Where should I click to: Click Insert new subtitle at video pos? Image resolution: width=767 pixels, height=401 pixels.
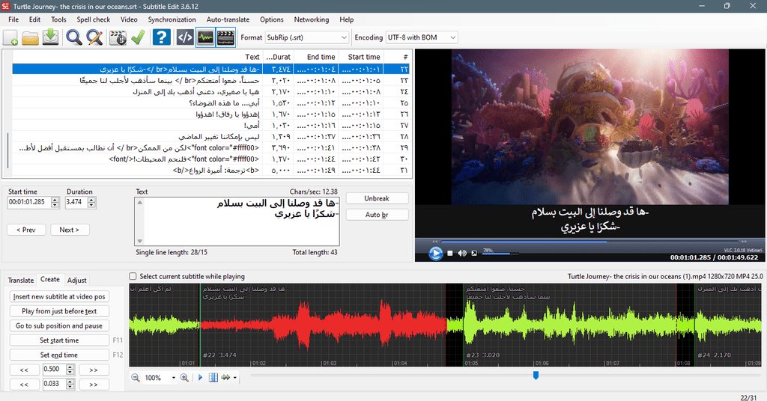coord(59,296)
